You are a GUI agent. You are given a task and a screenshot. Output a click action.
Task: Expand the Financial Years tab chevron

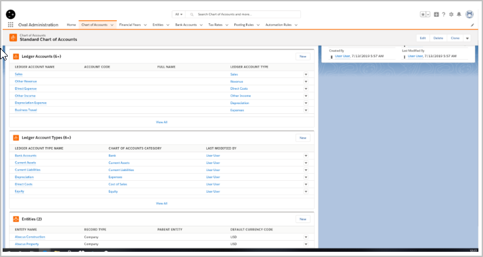click(145, 25)
